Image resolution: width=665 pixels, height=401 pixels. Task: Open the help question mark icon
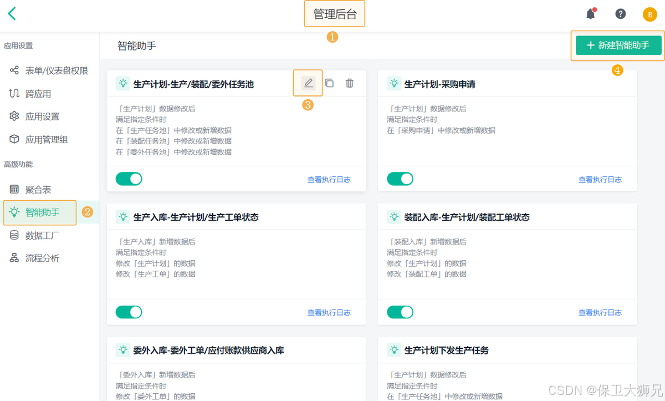coord(621,14)
